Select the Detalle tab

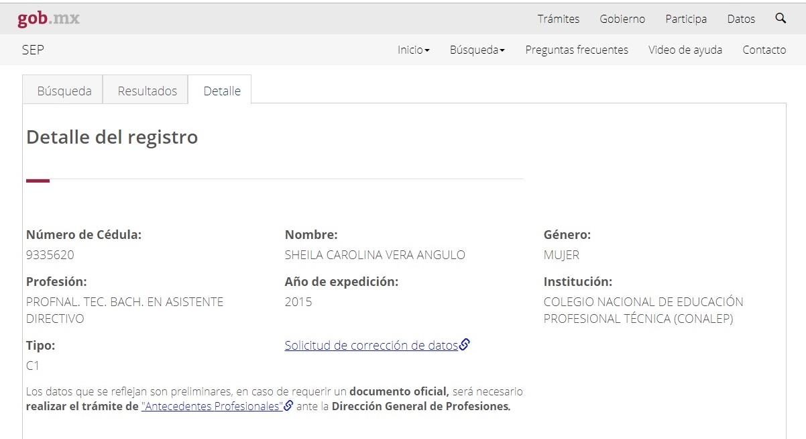pos(221,91)
